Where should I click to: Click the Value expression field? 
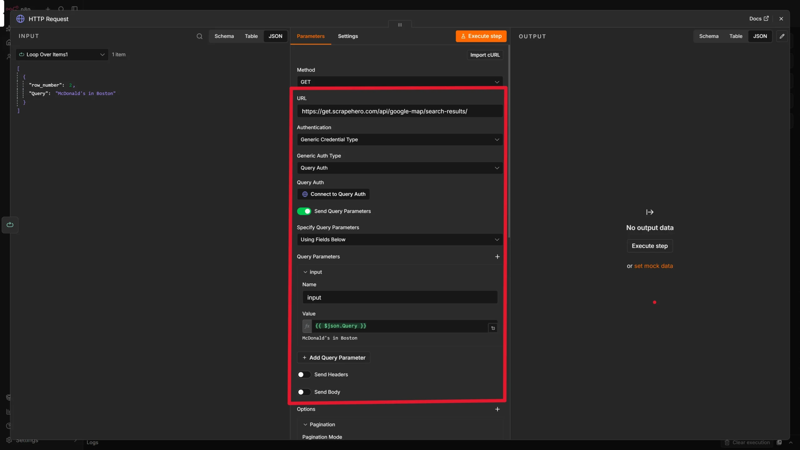pyautogui.click(x=400, y=326)
